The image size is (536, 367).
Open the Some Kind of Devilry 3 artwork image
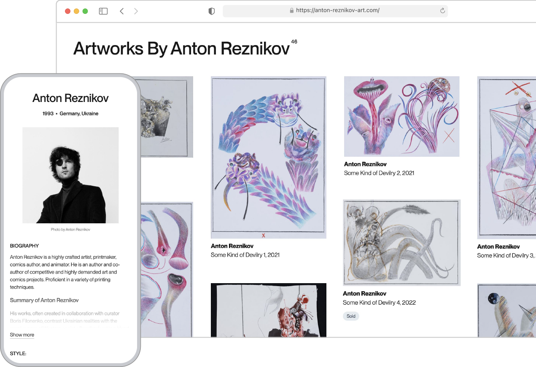click(506, 158)
